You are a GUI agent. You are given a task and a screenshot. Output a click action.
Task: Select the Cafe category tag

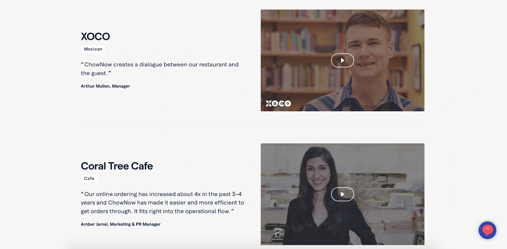point(89,179)
